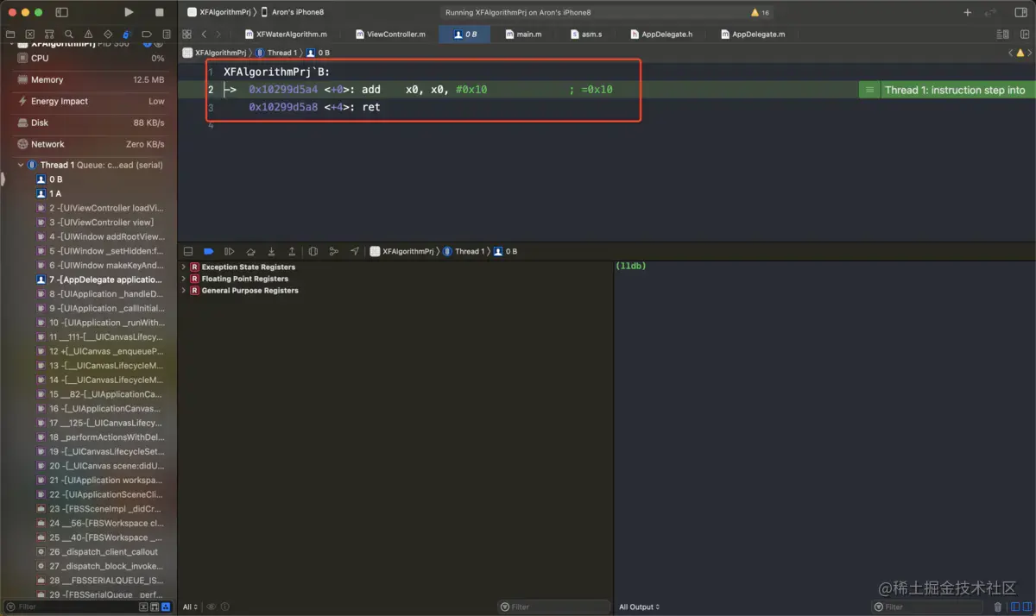Viewport: 1036px width, 616px height.
Task: Click the Run (play) button
Action: (129, 12)
